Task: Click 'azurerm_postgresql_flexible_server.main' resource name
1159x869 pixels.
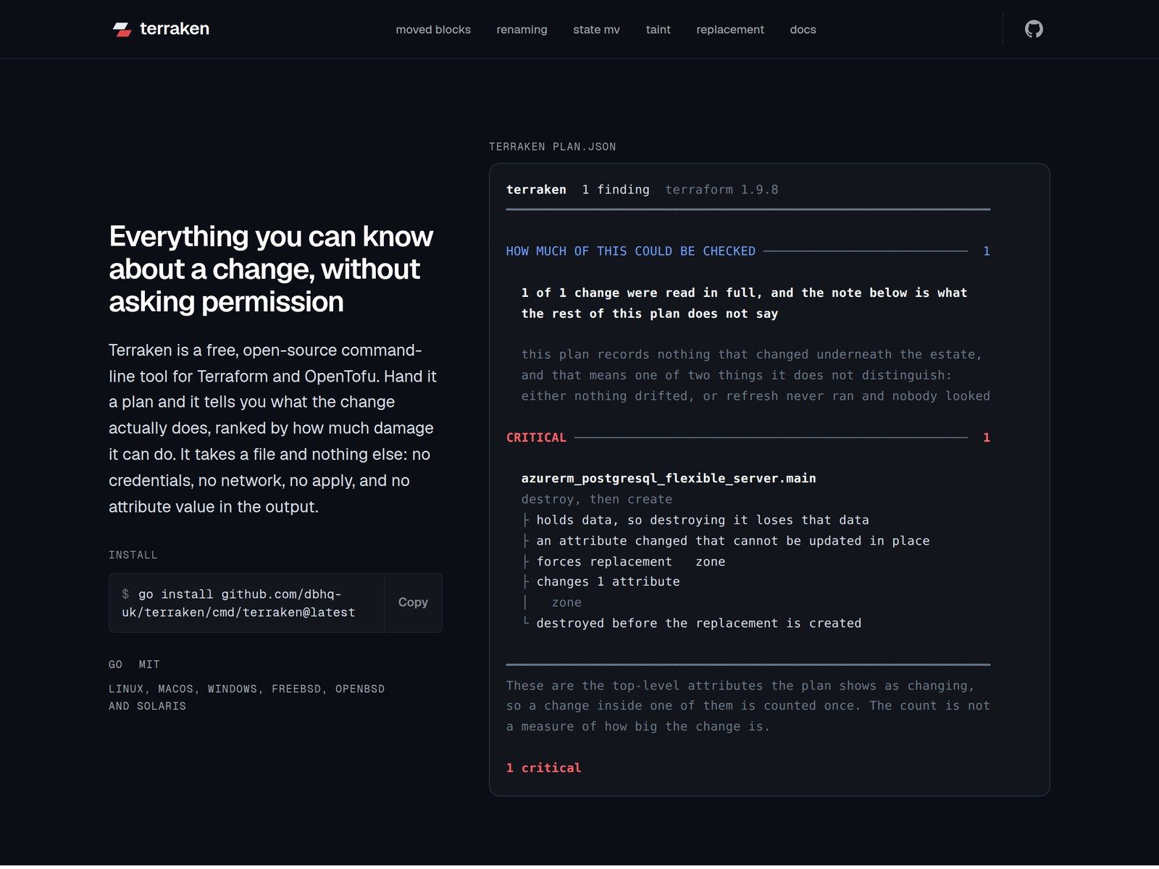Action: (x=669, y=478)
